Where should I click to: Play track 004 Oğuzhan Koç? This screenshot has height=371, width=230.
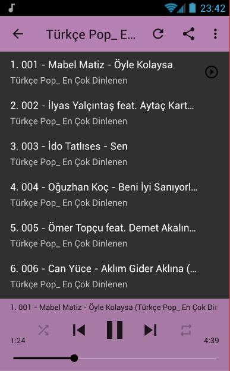coord(115,195)
